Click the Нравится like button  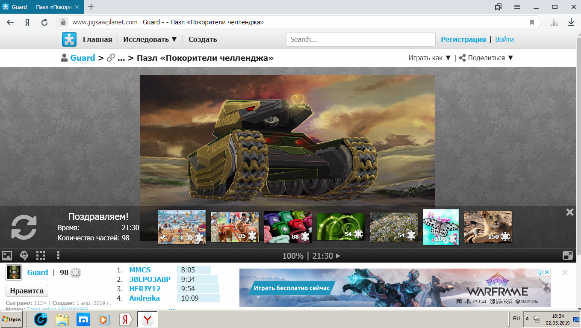click(27, 291)
